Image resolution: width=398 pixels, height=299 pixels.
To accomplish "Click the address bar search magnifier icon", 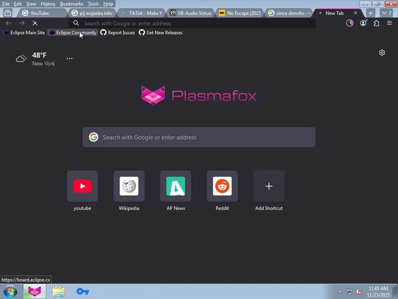I will [x=76, y=23].
